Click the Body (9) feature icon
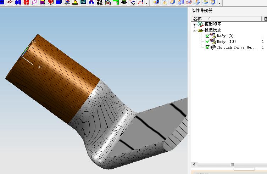 [213, 36]
